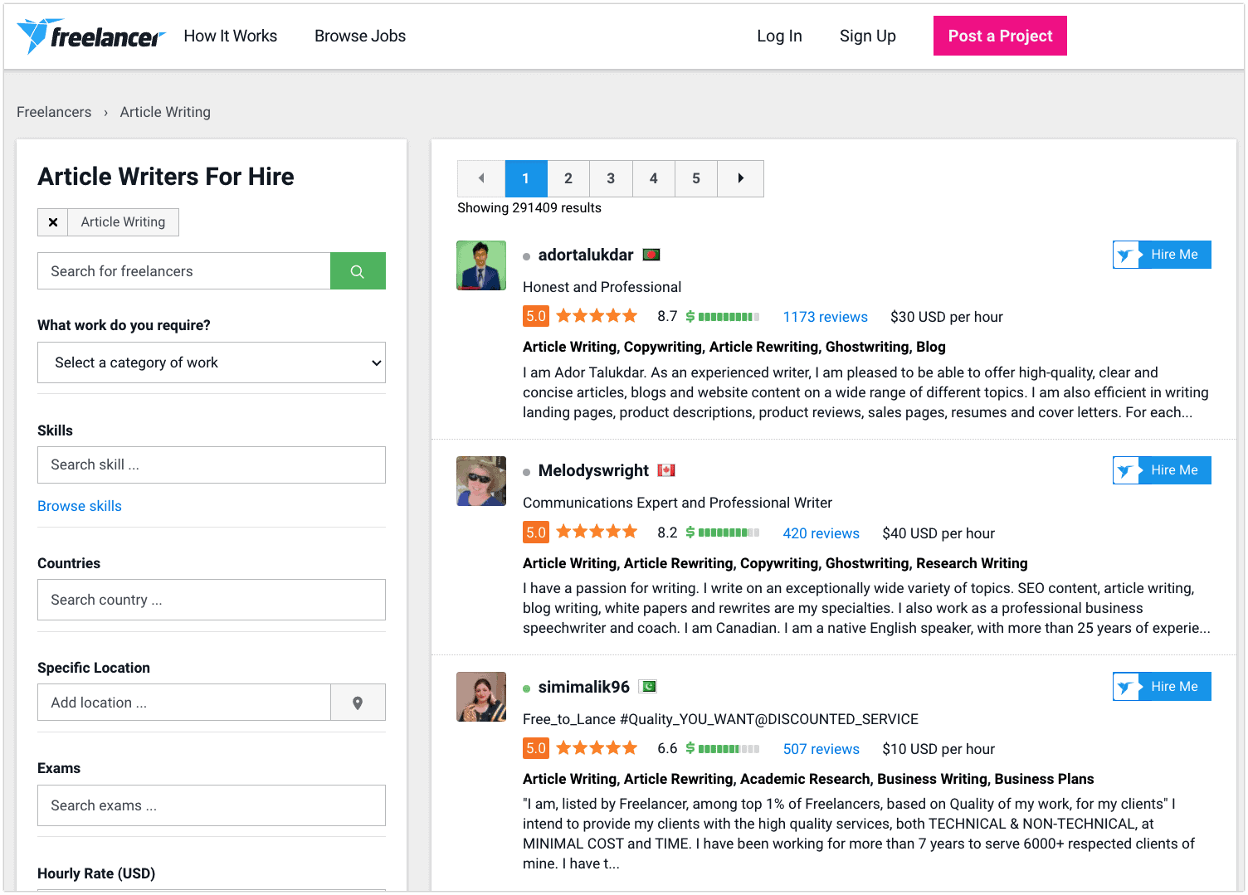Hire Melodyswright with Hire Me button
The width and height of the screenshot is (1248, 895).
pyautogui.click(x=1162, y=470)
